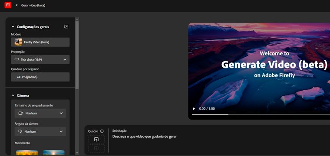Viewport: 330px width, 156px height.
Task: Play the welcome video
Action: pyautogui.click(x=194, y=109)
